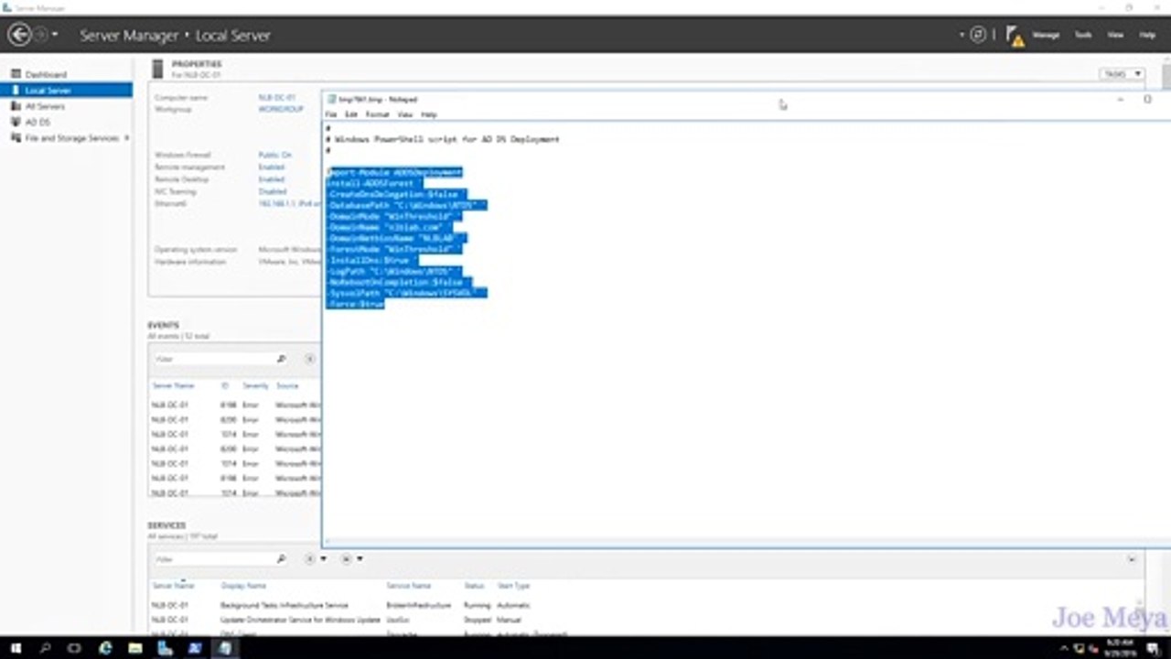
Task: Open the Notepad Format menu
Action: pyautogui.click(x=377, y=114)
